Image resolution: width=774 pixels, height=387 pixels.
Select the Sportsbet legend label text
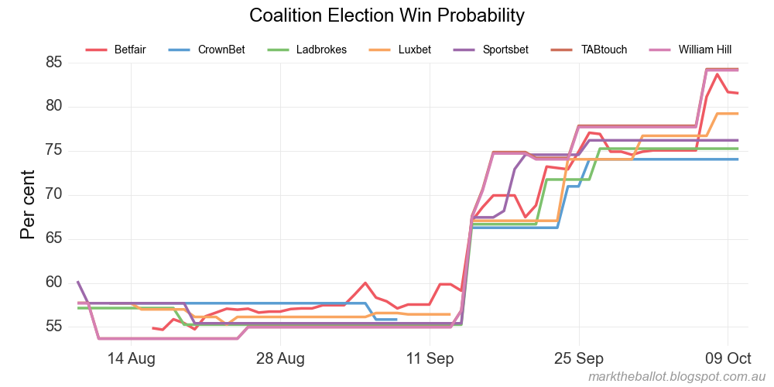(x=505, y=50)
